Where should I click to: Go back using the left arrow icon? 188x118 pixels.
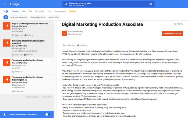[5, 4]
